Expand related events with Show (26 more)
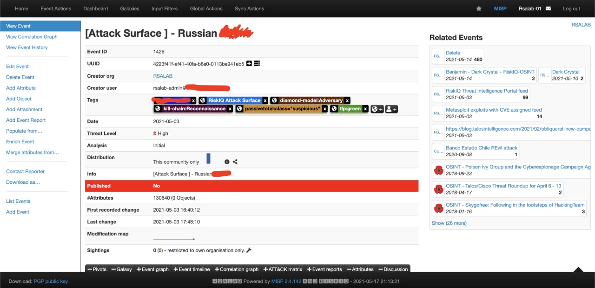 (449, 223)
